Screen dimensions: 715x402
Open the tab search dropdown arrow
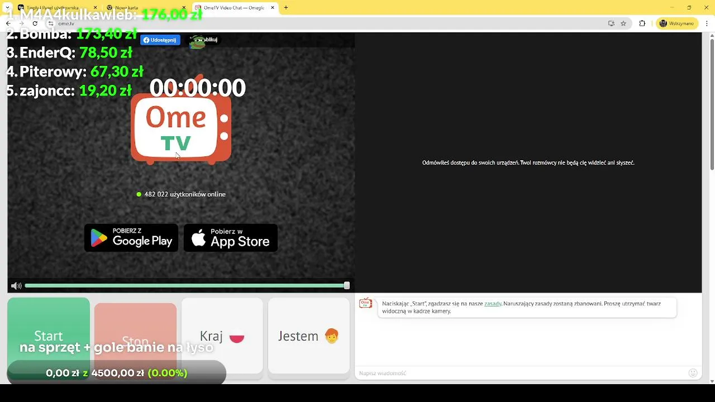tap(7, 8)
